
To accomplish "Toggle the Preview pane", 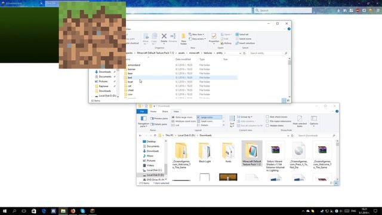I will (x=159, y=118).
